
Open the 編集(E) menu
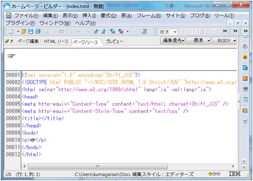[51, 16]
